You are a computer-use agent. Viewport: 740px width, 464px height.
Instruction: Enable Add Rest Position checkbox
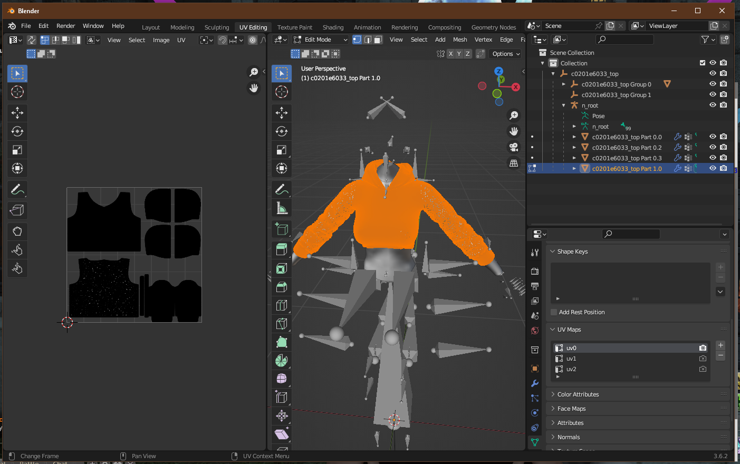pos(554,312)
